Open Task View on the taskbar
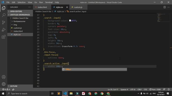The image size is (172, 96). point(52,94)
